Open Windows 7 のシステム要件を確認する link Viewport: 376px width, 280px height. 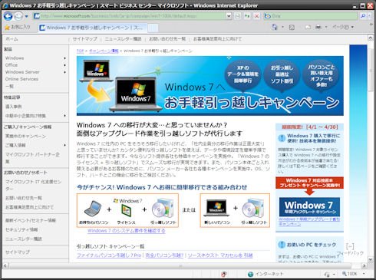[x=127, y=231]
